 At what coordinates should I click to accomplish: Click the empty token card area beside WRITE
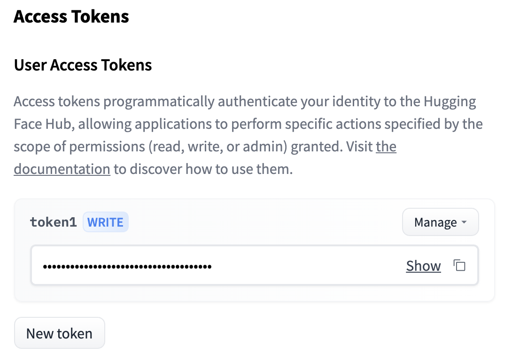pyautogui.click(x=264, y=222)
